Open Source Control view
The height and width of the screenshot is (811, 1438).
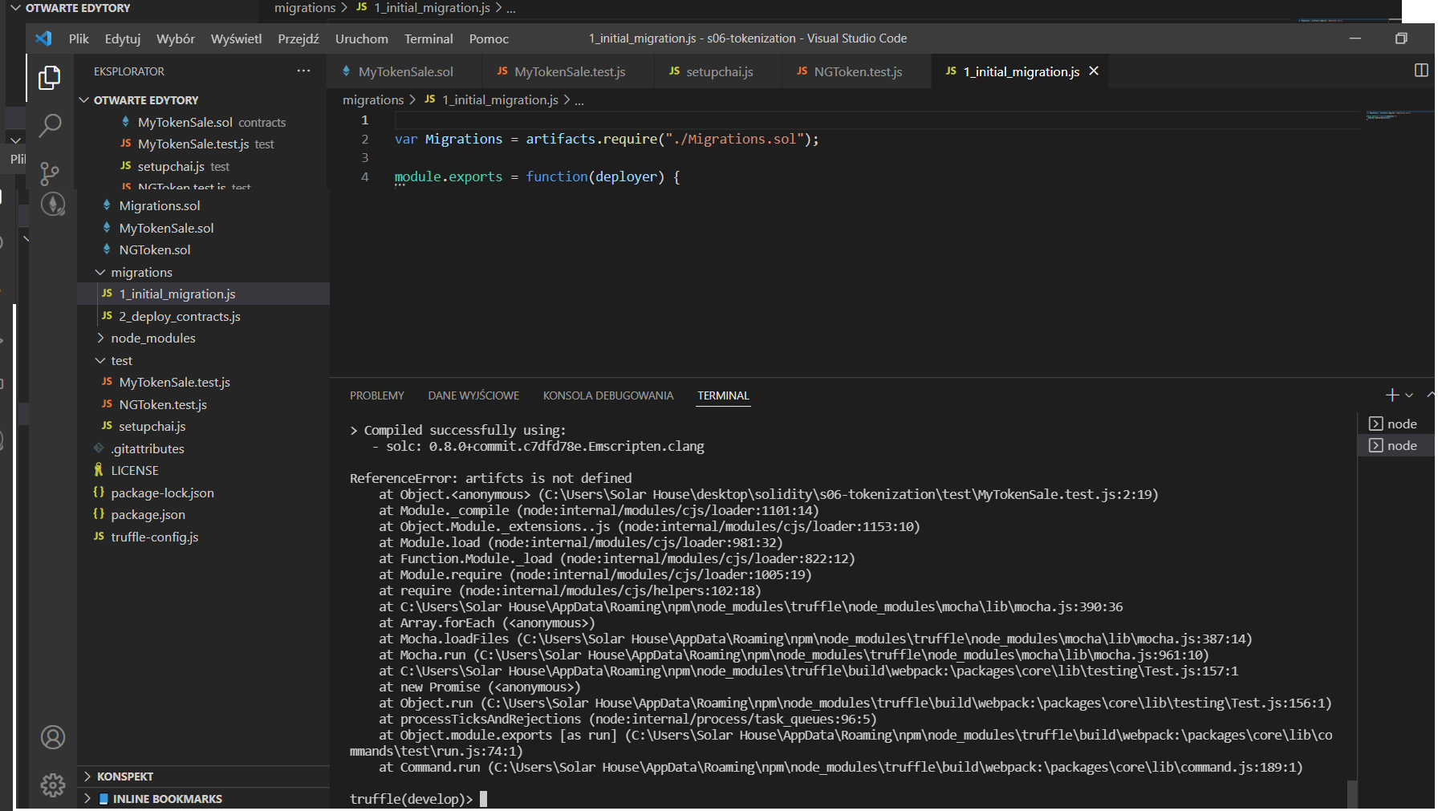tap(50, 173)
